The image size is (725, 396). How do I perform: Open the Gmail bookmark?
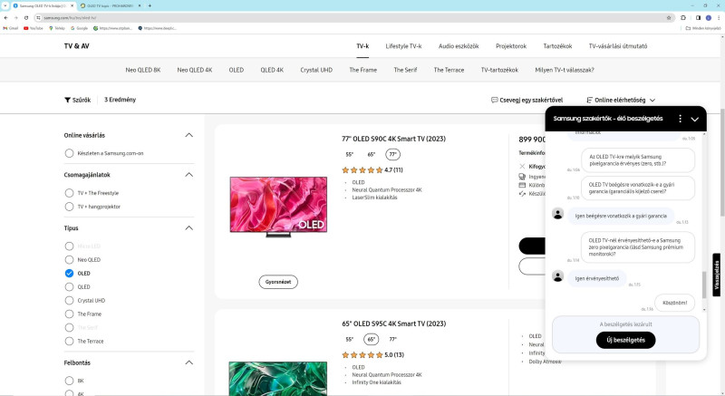[11, 28]
